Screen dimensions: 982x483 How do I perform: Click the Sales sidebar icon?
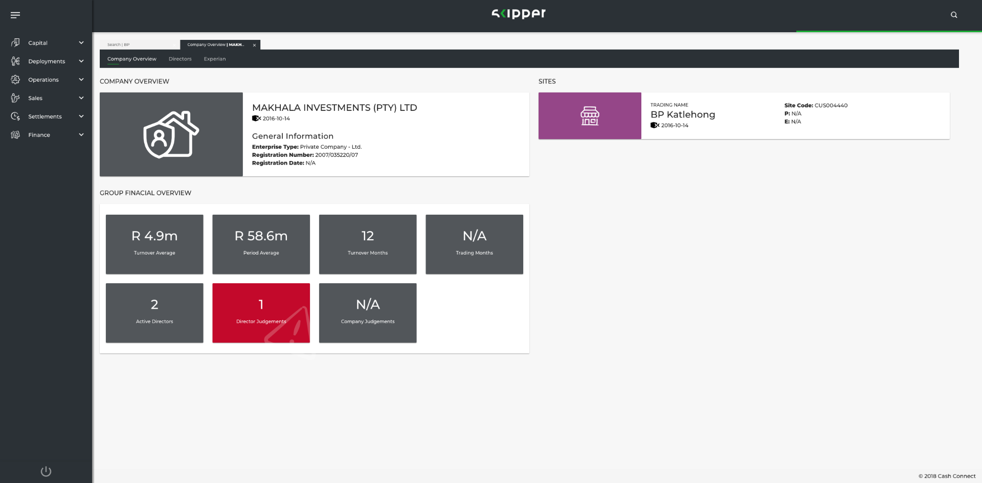point(15,98)
